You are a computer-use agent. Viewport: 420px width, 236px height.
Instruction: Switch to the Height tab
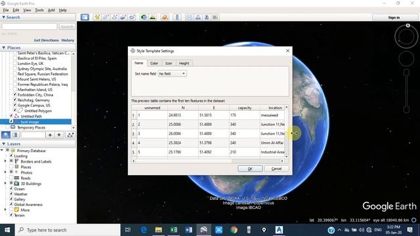click(184, 63)
